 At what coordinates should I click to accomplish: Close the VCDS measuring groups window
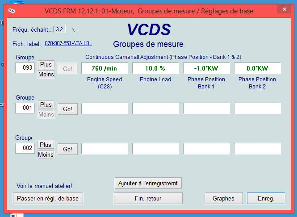tap(284, 9)
